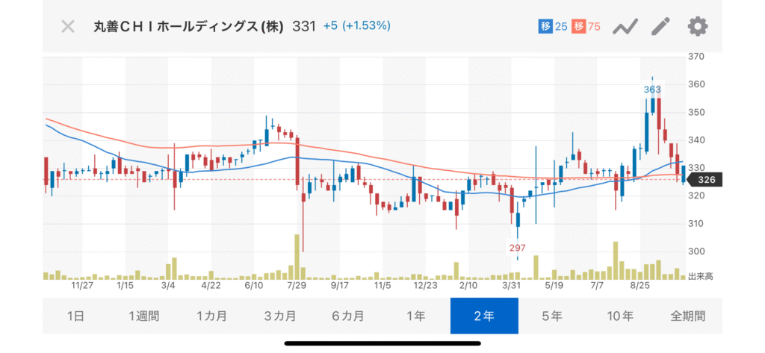Switch to the 3カ月 range
The image size is (765, 353).
279,316
